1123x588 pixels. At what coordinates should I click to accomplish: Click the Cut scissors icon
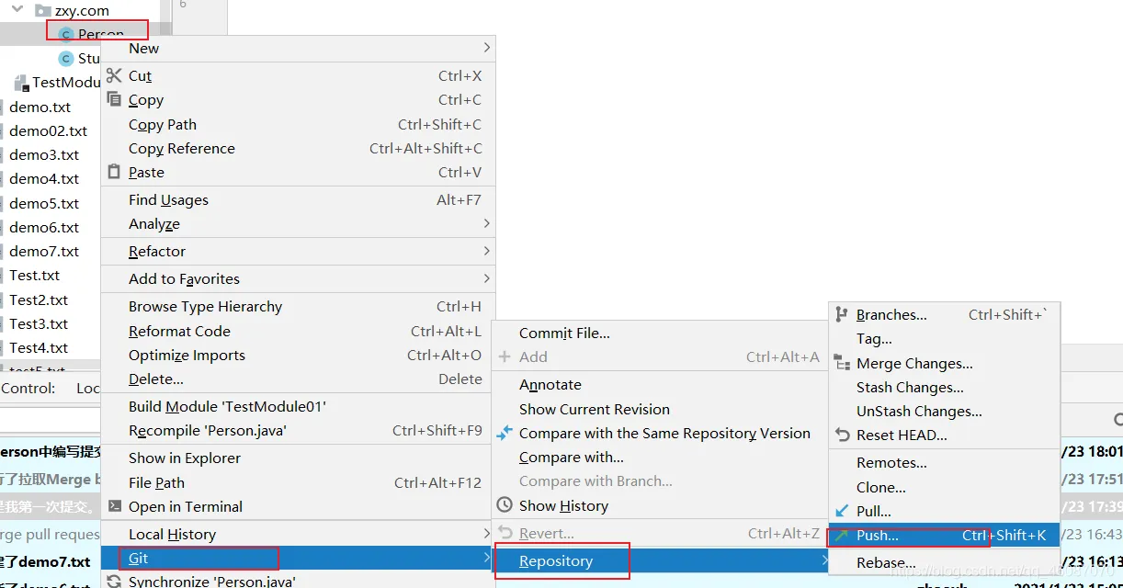point(114,75)
